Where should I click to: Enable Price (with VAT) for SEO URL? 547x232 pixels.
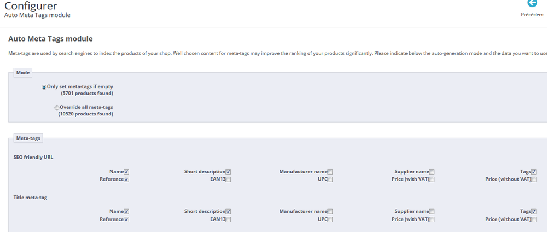tap(432, 179)
